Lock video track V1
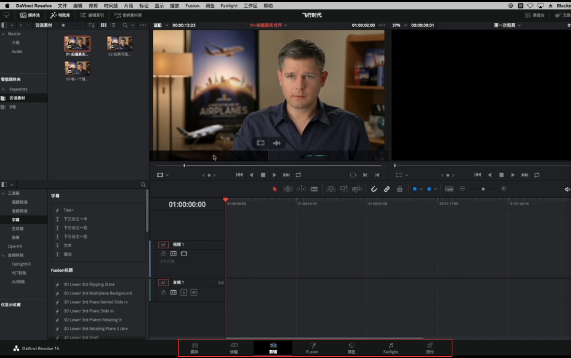Viewport: 571px width, 358px height. point(163,254)
